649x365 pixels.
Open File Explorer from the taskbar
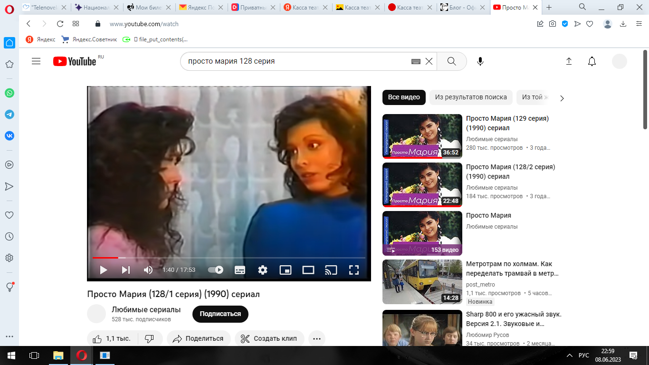click(x=58, y=355)
